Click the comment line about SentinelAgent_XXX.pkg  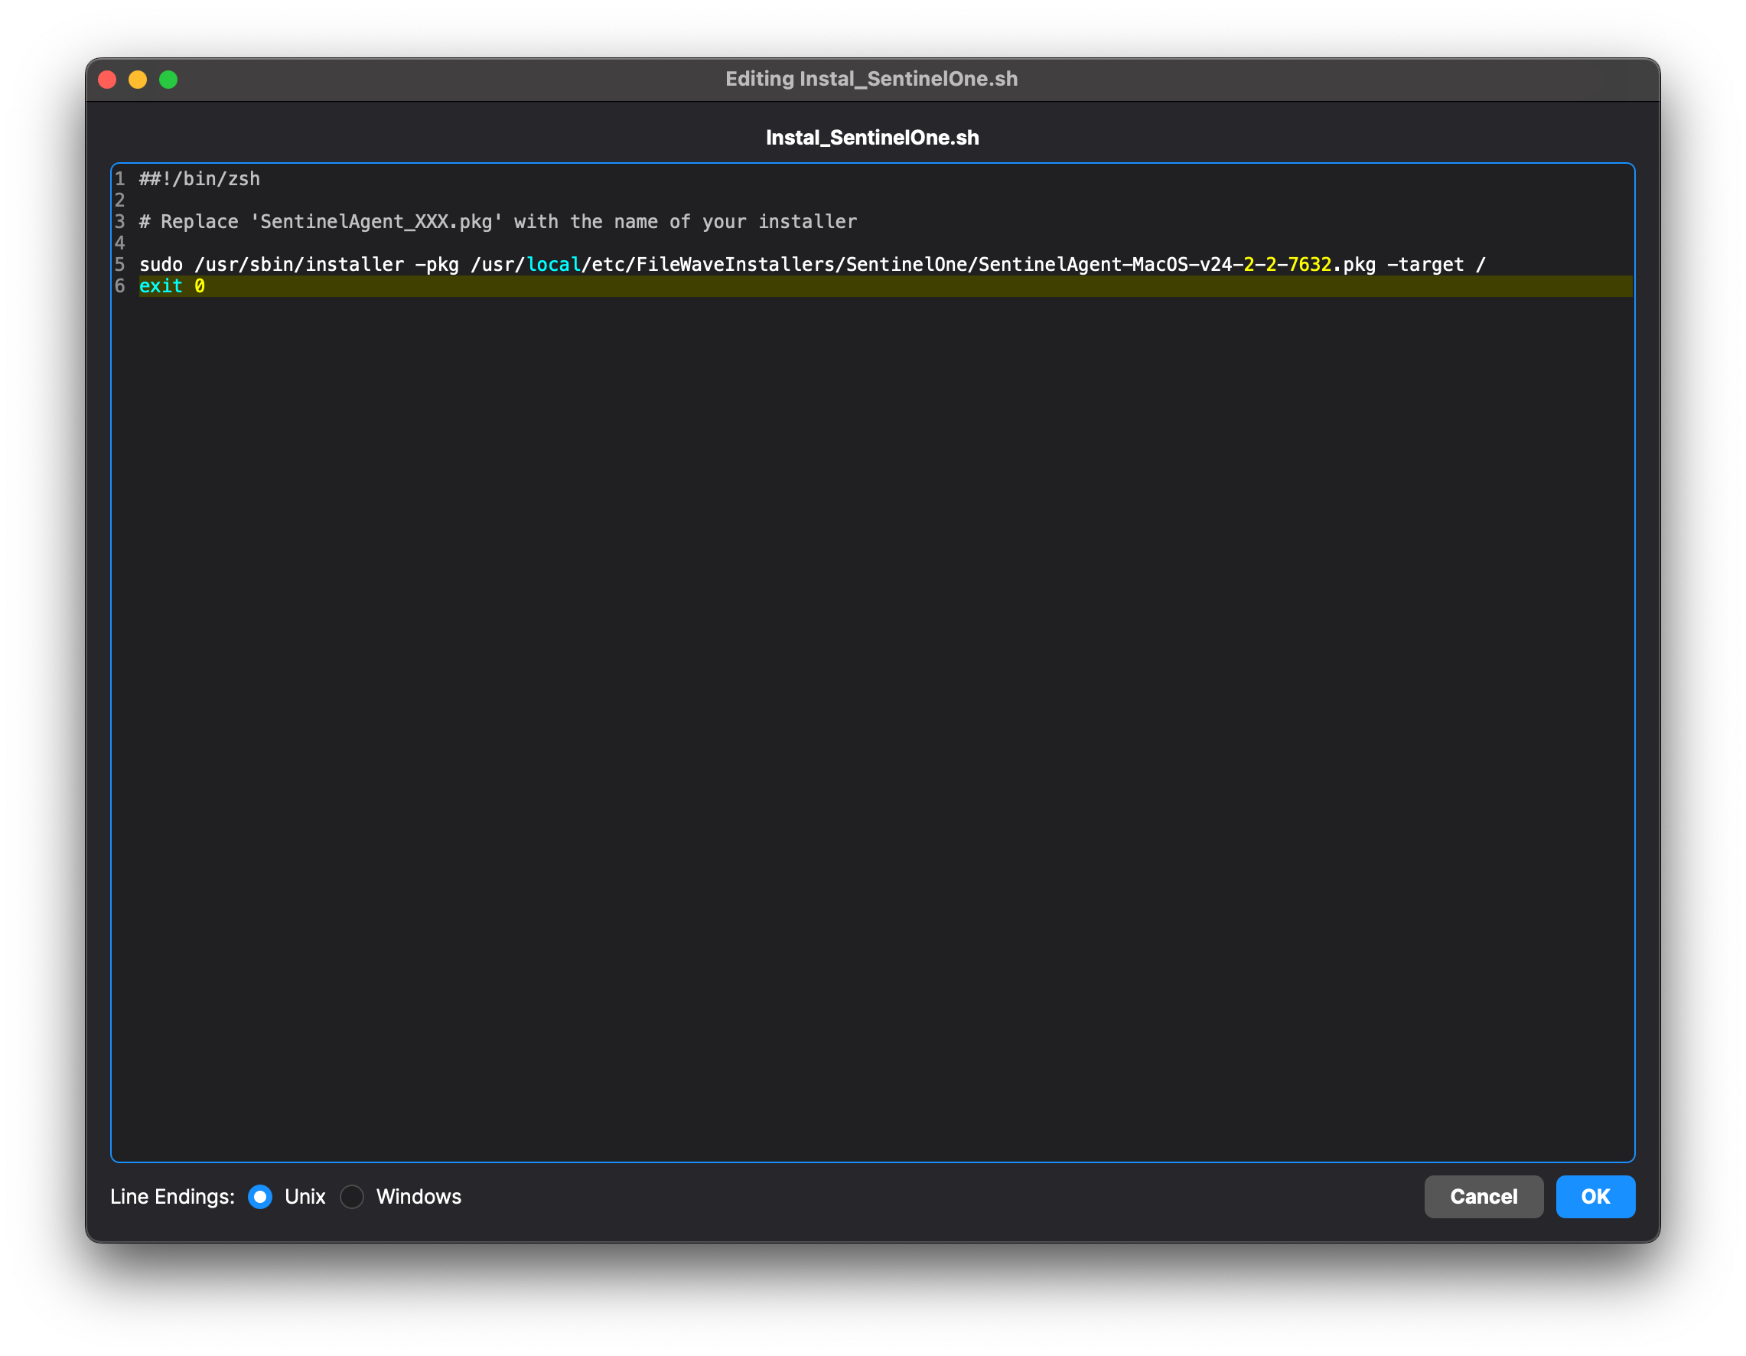point(497,221)
